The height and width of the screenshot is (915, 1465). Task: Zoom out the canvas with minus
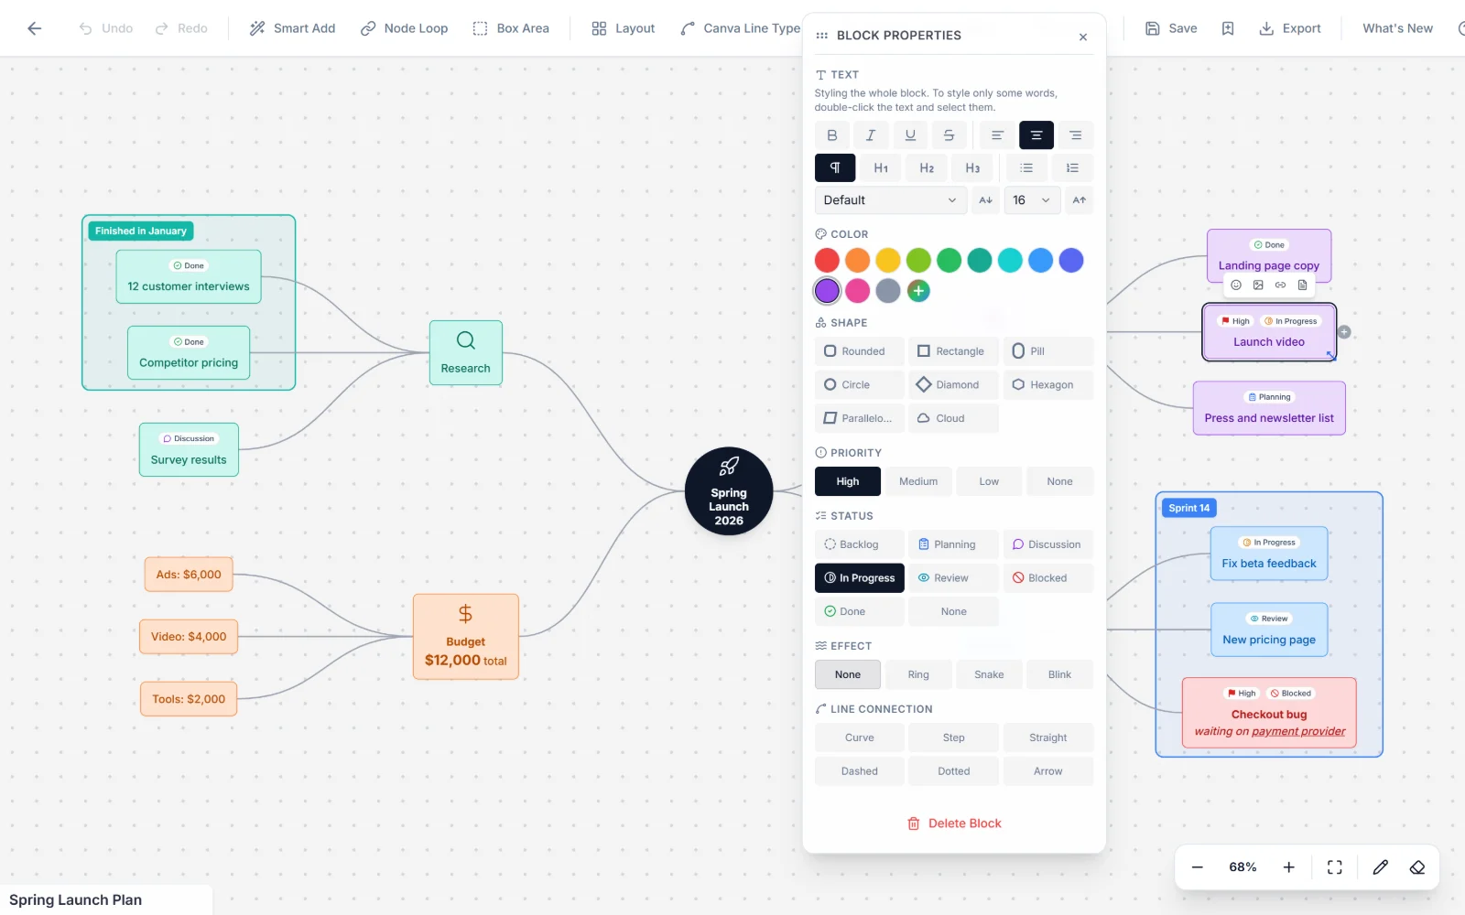[x=1197, y=867]
